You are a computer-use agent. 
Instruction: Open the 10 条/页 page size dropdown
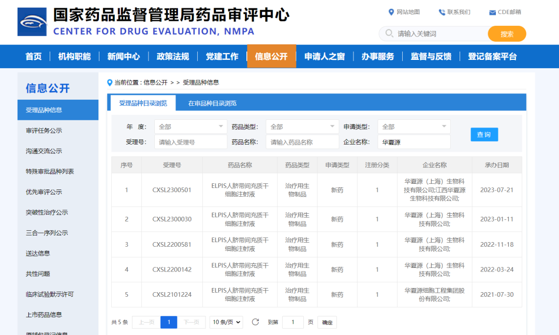226,322
